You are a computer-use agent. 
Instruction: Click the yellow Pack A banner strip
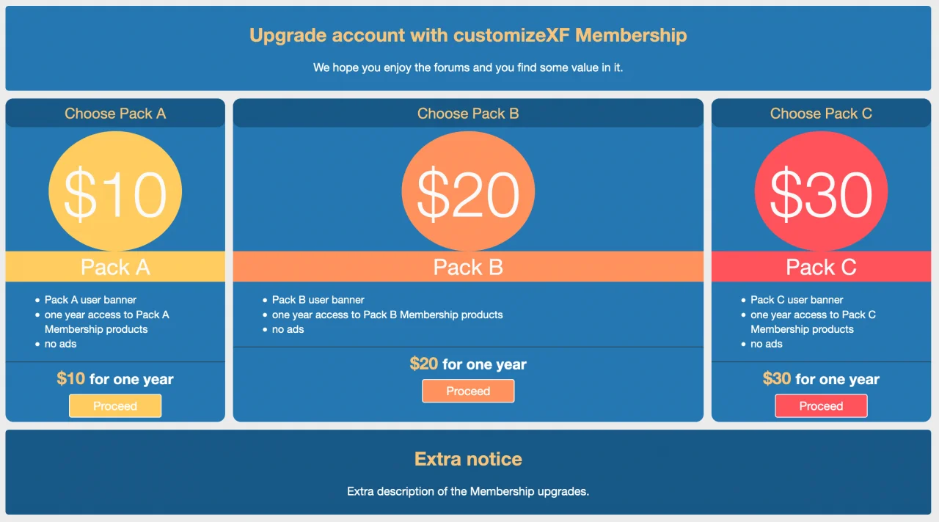(x=115, y=267)
